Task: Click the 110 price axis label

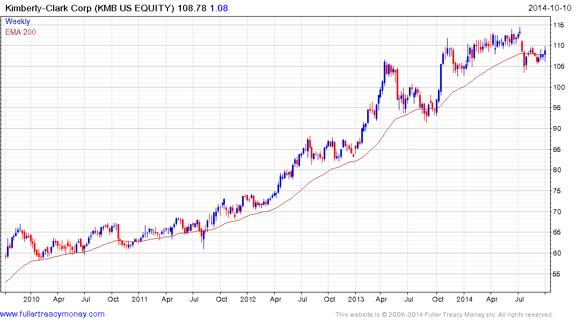Action: 558,46
